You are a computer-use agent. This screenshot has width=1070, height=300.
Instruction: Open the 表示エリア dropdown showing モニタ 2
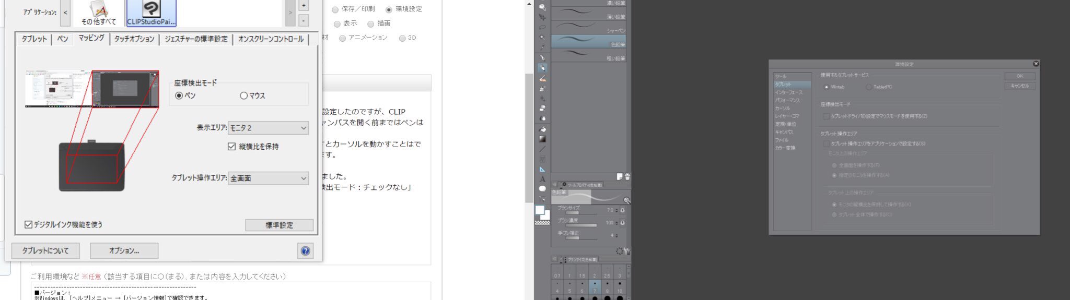(269, 128)
